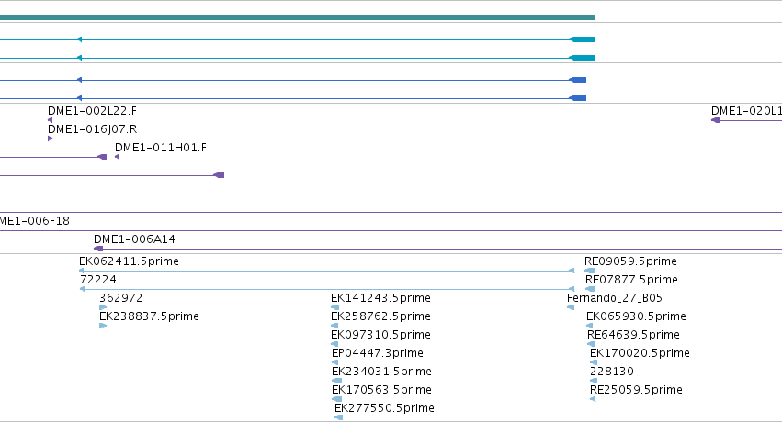
Task: Click the EK170020.5prime EST glyph
Action: coord(594,362)
